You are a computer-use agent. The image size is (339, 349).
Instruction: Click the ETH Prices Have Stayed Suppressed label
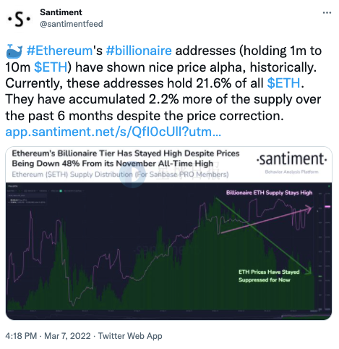(269, 276)
